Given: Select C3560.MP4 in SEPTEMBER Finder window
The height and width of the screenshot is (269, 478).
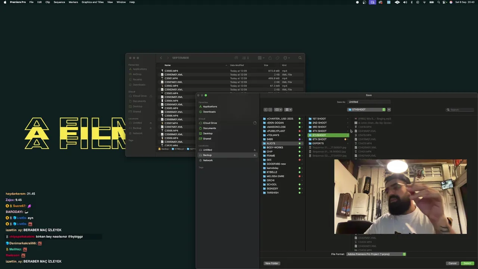Looking at the screenshot, I should click(x=171, y=71).
